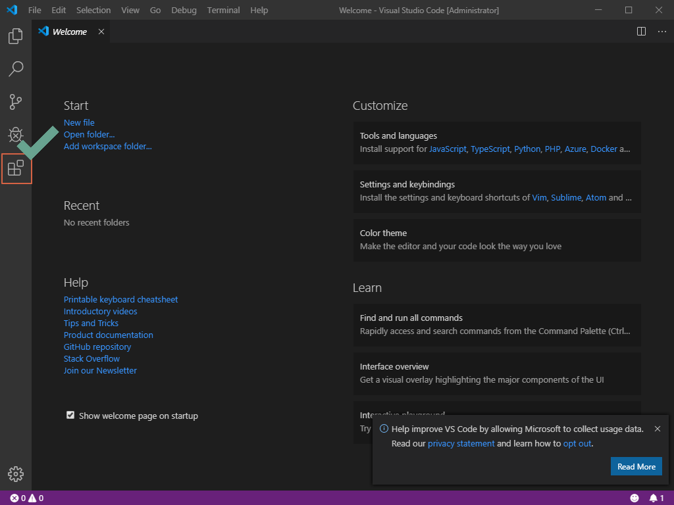Click the PHP language link
The image size is (674, 505).
click(552, 149)
